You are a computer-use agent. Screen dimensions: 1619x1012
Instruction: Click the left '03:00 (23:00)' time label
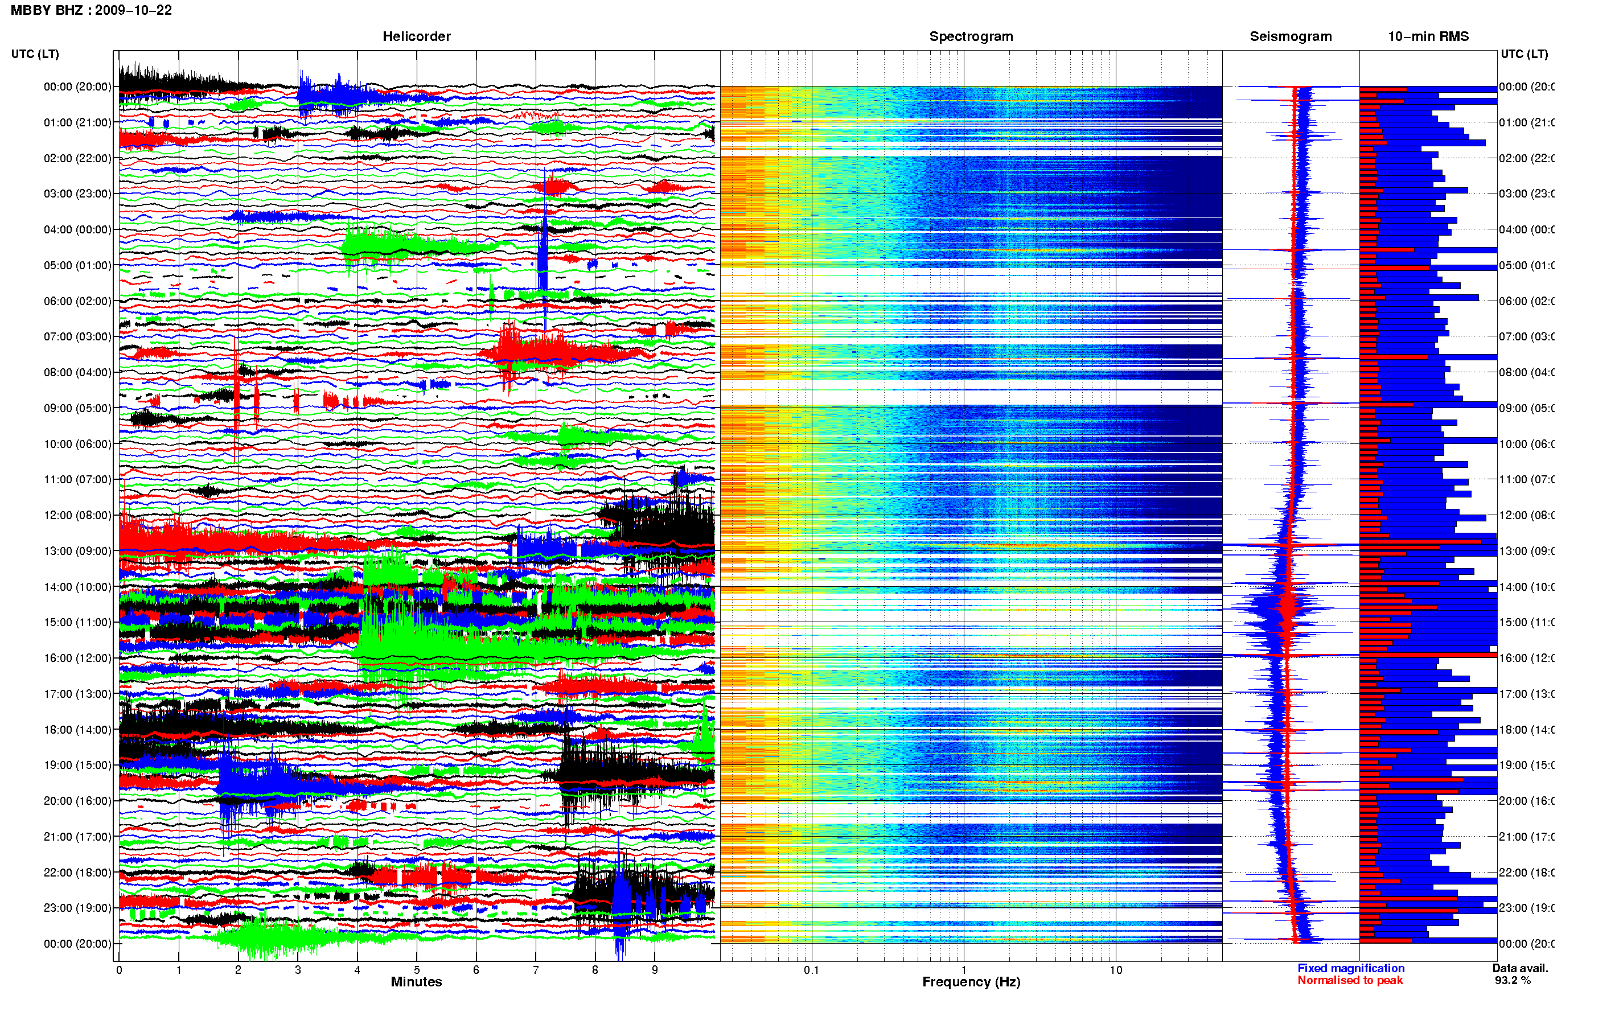[x=77, y=194]
